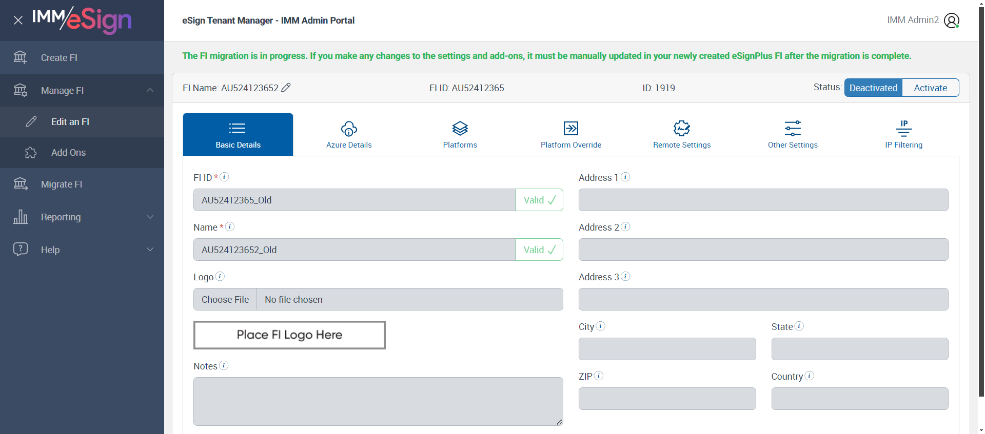
Task: Click the info icon next to Country
Action: click(x=810, y=376)
